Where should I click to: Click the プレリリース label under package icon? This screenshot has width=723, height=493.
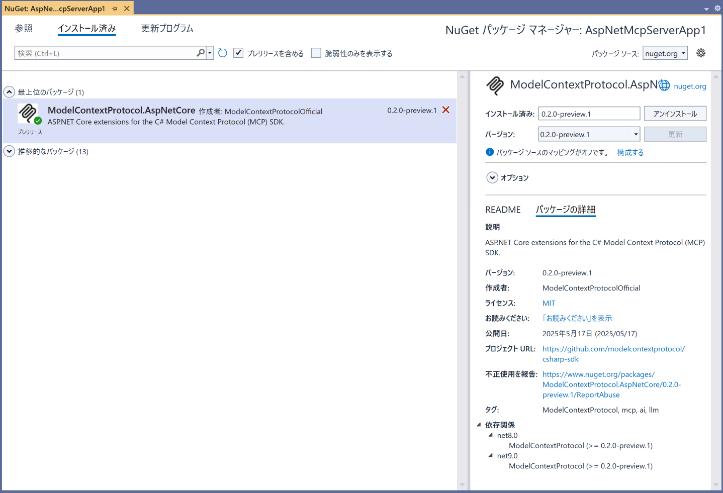30,132
